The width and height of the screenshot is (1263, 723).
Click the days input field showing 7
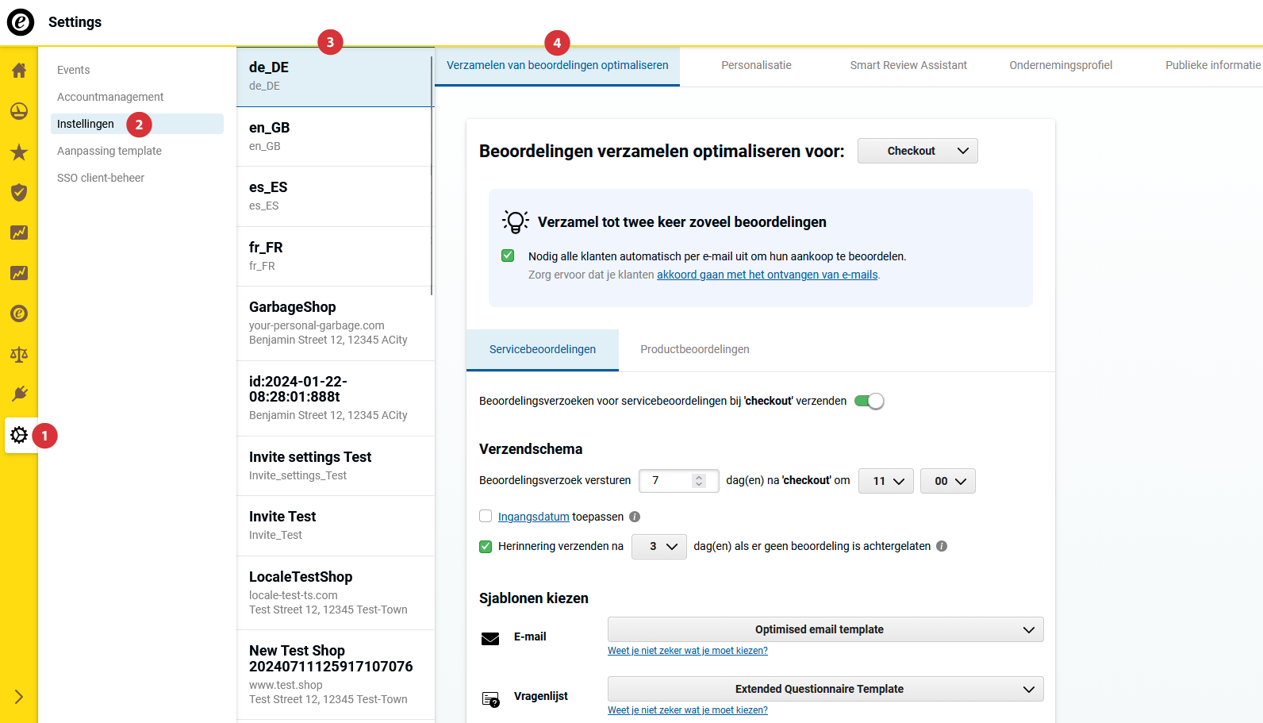point(679,481)
